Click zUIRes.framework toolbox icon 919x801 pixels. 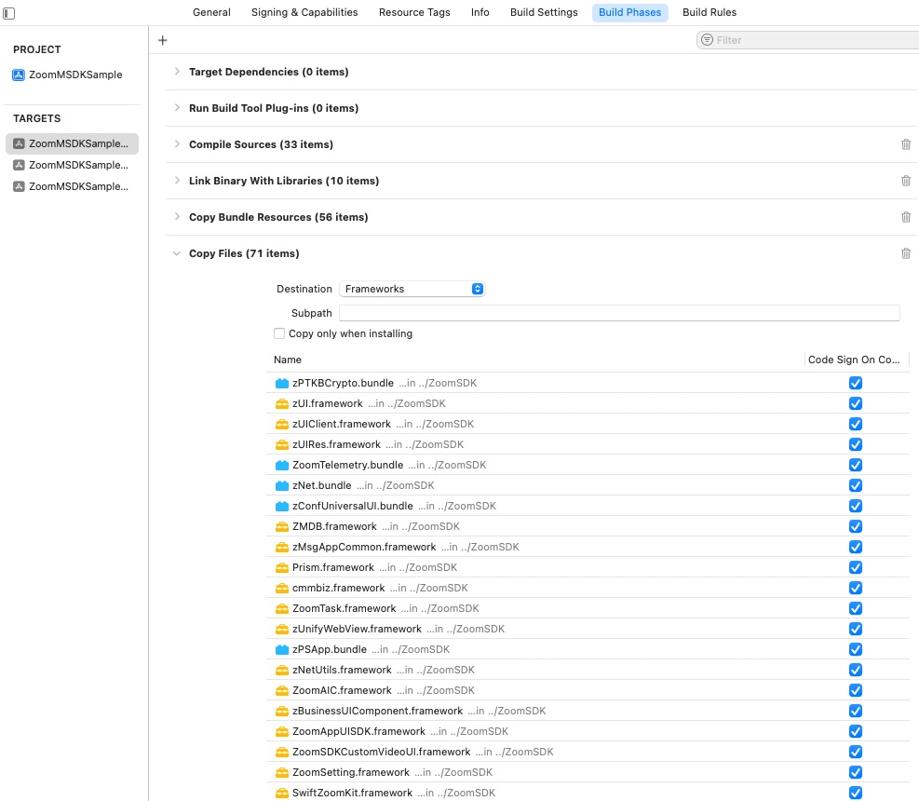(282, 445)
